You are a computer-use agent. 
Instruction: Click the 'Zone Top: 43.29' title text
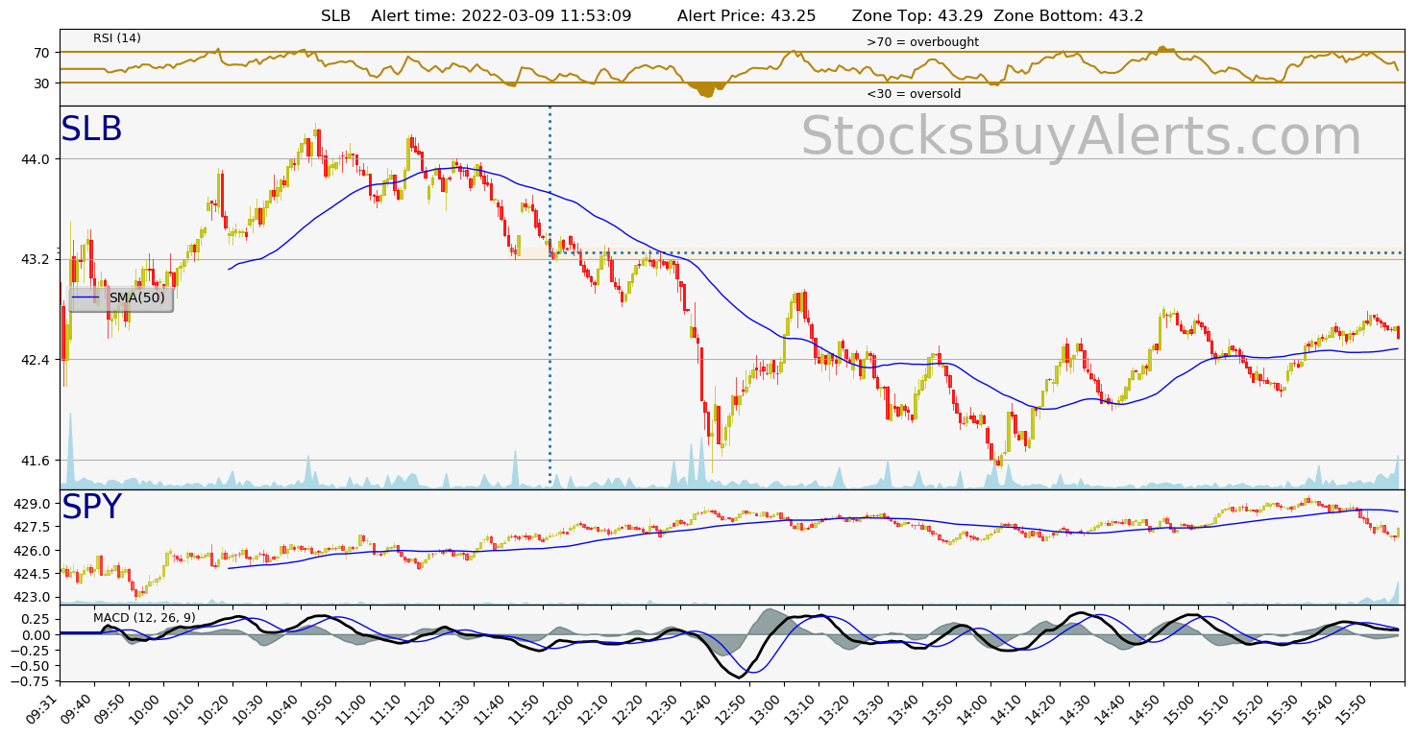(917, 15)
